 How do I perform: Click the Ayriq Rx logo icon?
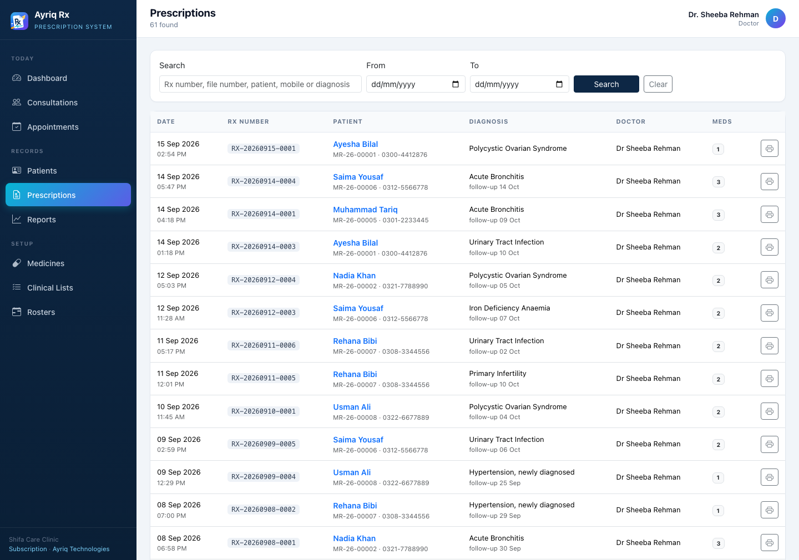click(x=19, y=21)
